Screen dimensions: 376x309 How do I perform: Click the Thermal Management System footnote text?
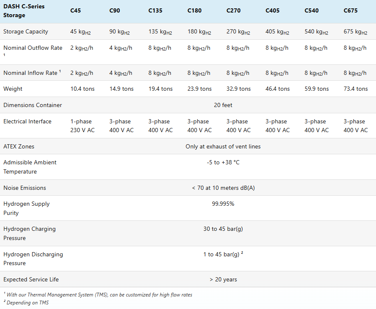click(98, 295)
